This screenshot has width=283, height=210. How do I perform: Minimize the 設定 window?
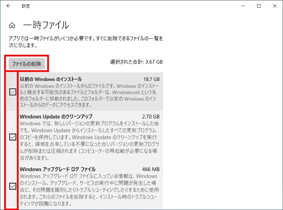point(243,6)
